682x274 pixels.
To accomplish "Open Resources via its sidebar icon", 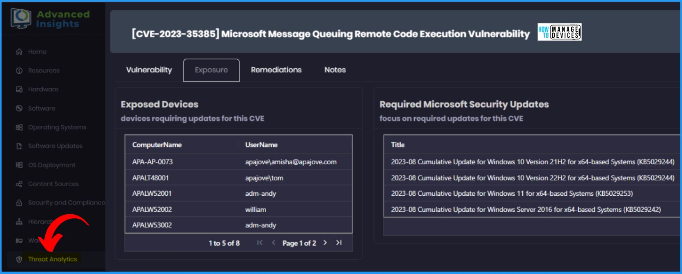I will click(19, 70).
